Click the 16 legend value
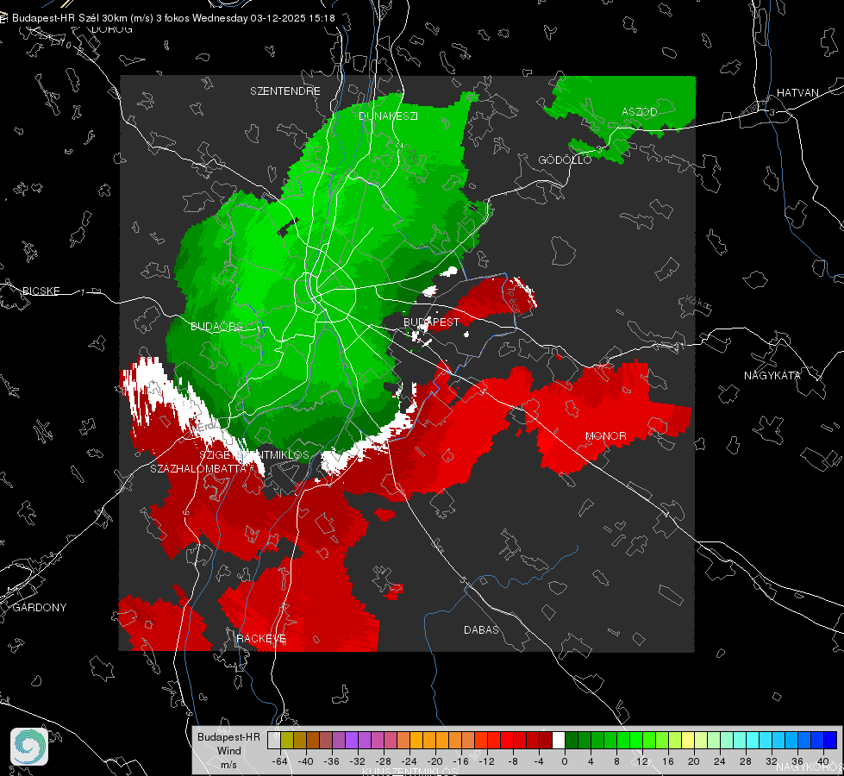Viewport: 844px width, 776px height. [668, 761]
